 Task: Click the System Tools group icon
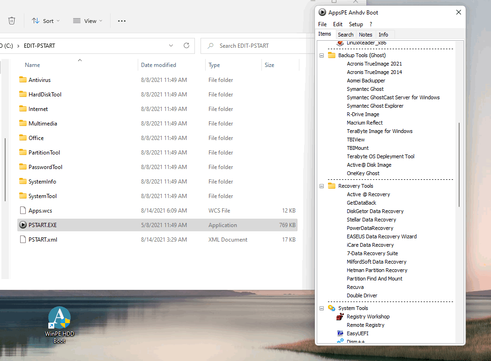[x=332, y=308]
